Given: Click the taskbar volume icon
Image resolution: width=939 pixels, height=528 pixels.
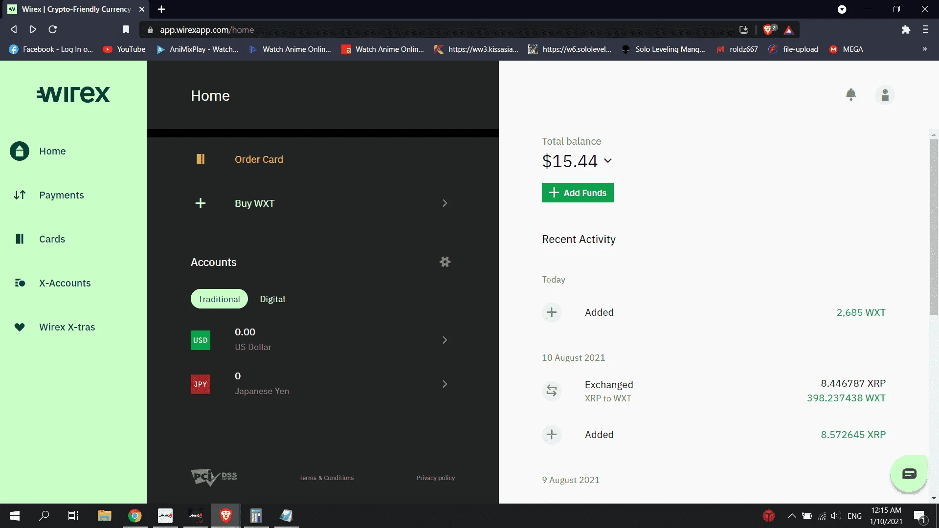Looking at the screenshot, I should [x=836, y=516].
